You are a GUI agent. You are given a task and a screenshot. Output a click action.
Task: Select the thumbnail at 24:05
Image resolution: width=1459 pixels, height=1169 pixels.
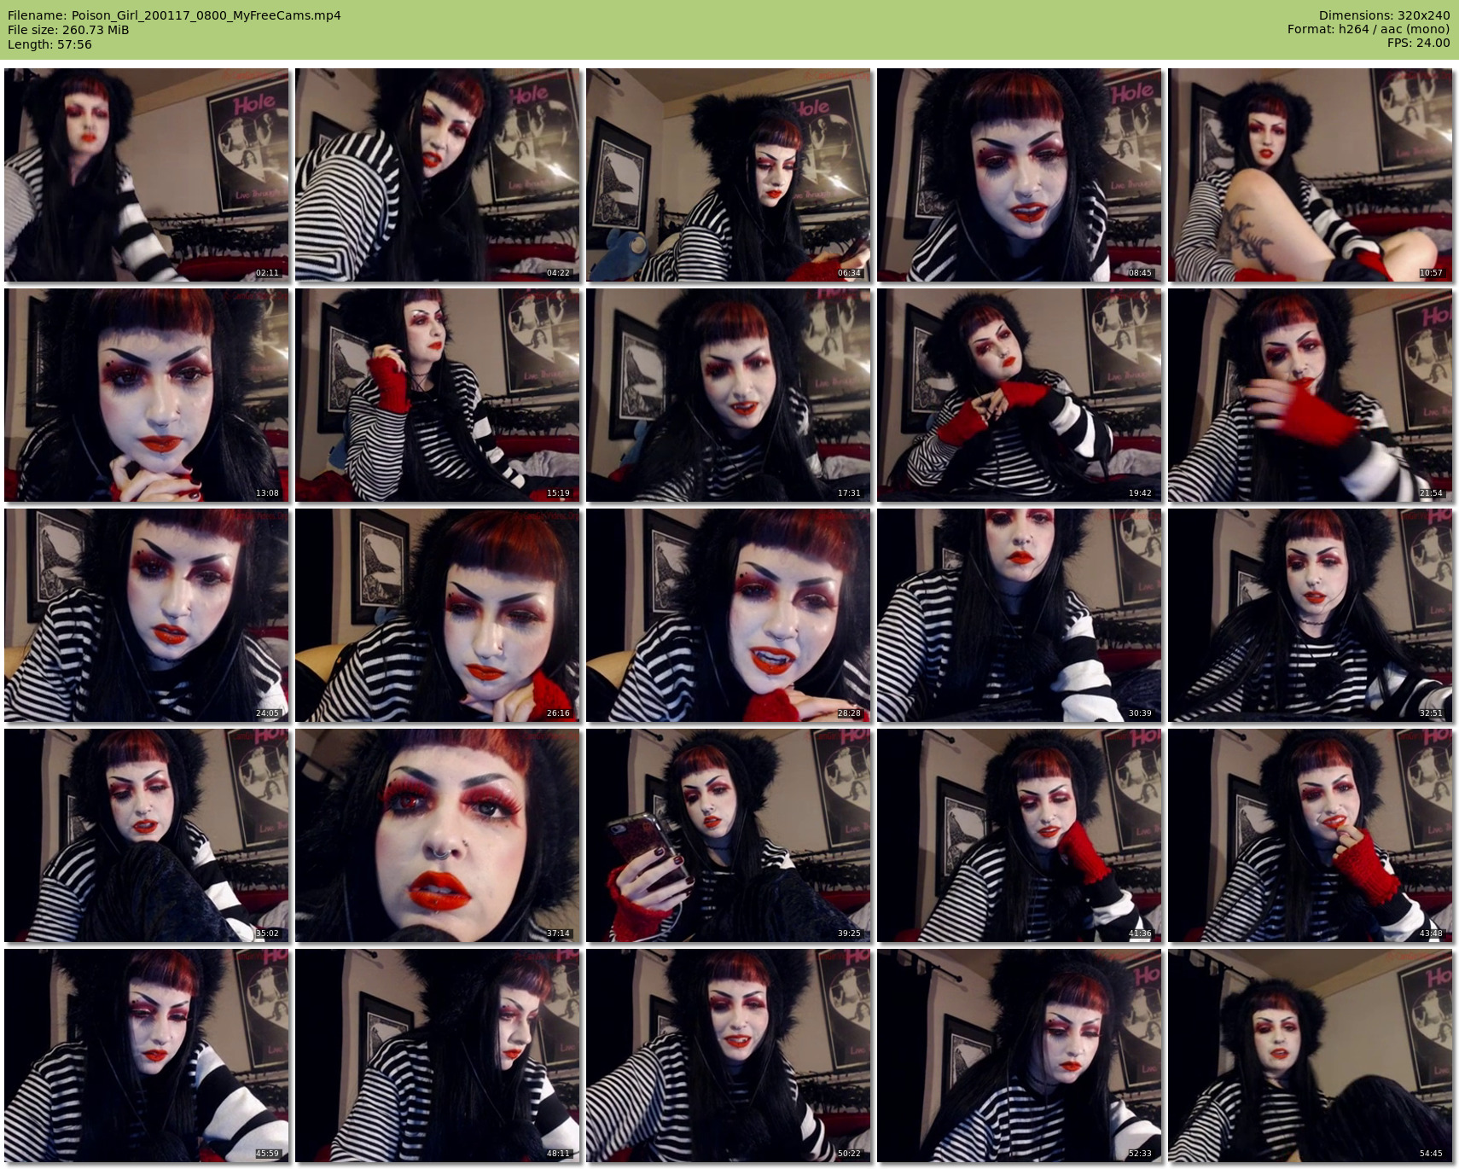point(147,615)
